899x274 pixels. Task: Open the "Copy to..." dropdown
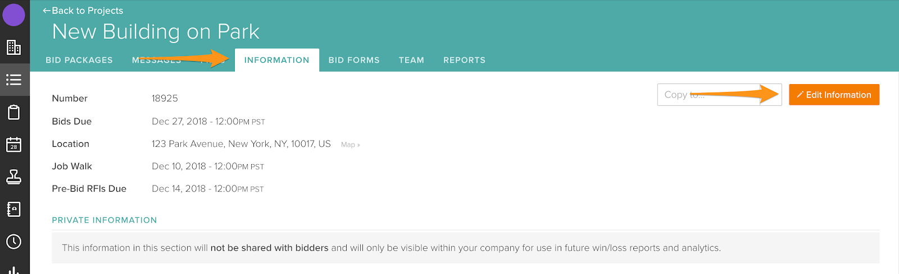coord(719,95)
